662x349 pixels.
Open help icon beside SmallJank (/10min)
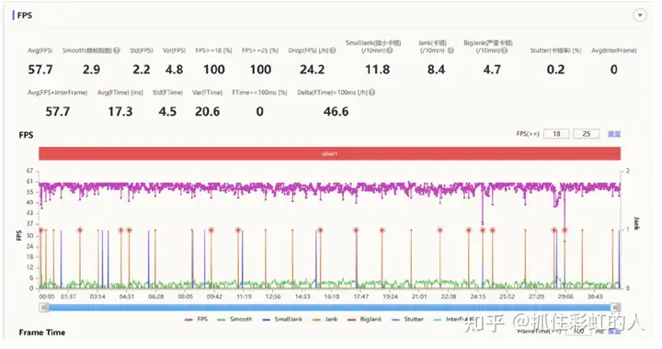(x=389, y=51)
